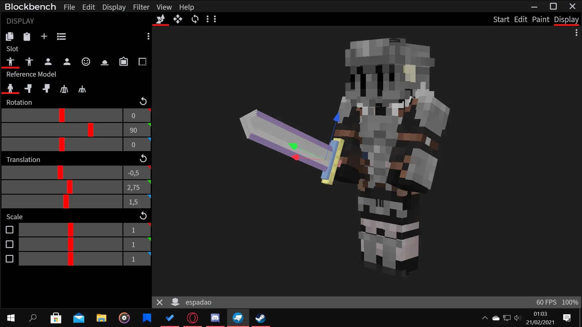Click the rotation Y slider showing 90

[x=62, y=130]
